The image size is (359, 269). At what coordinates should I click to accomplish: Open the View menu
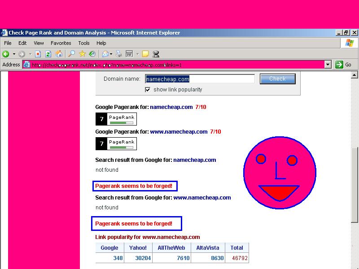(x=39, y=43)
